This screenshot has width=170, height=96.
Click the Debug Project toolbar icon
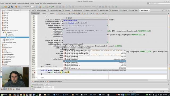coord(48,7)
